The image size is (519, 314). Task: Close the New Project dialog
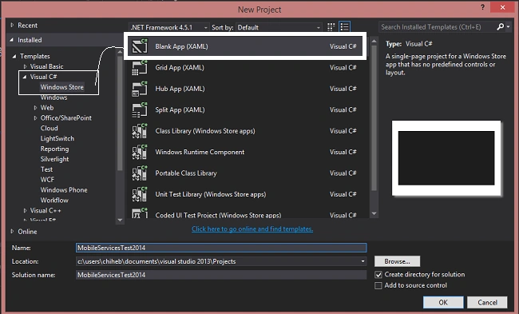(502, 7)
